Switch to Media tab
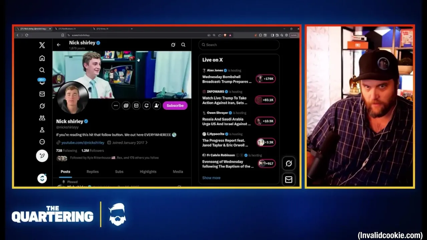The width and height of the screenshot is (427, 240). coord(178,172)
